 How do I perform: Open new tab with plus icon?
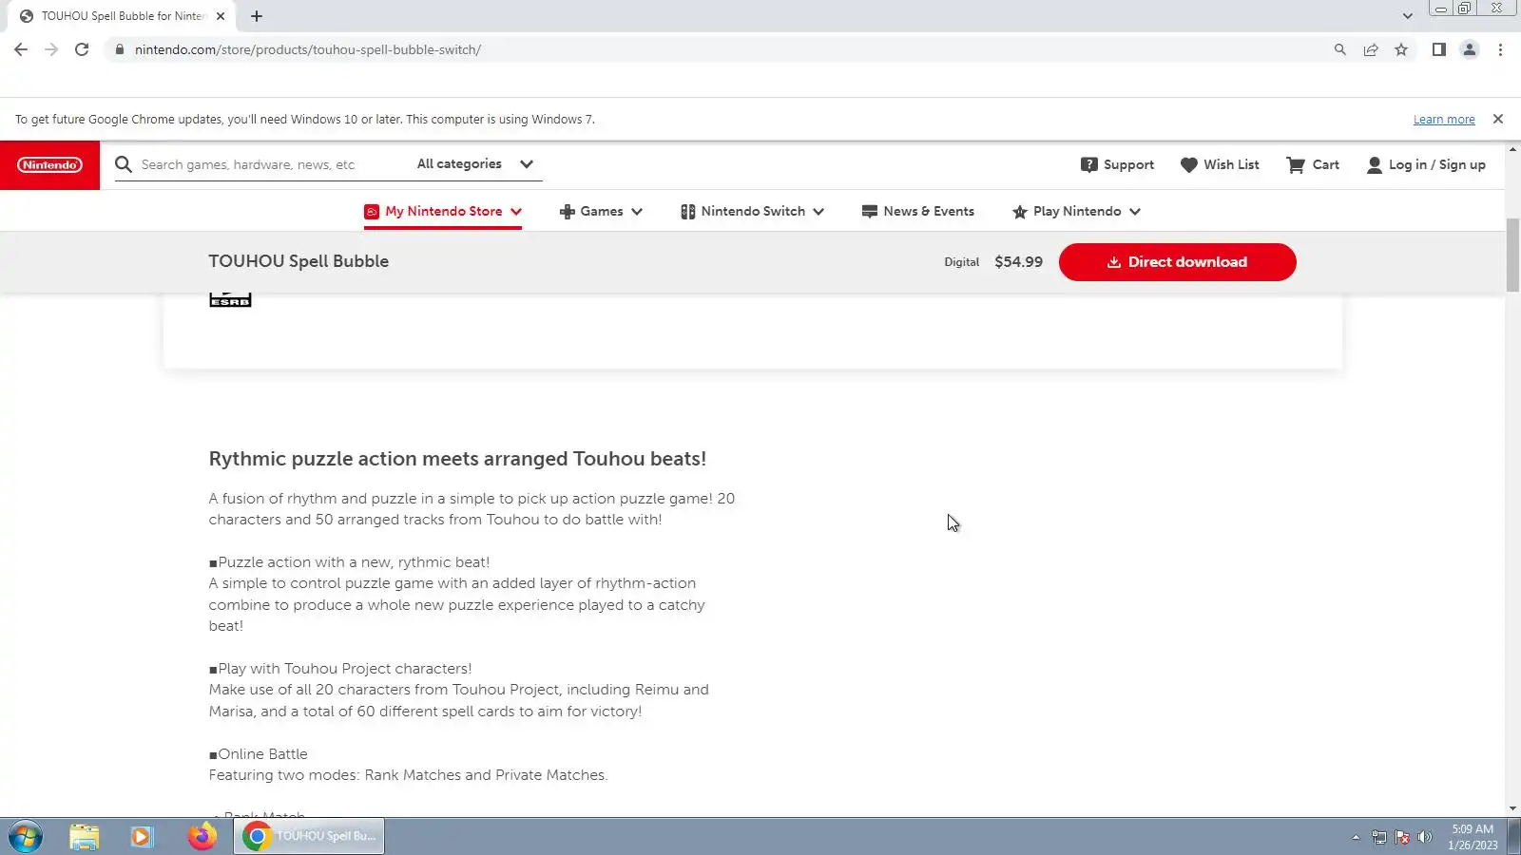coord(257,16)
